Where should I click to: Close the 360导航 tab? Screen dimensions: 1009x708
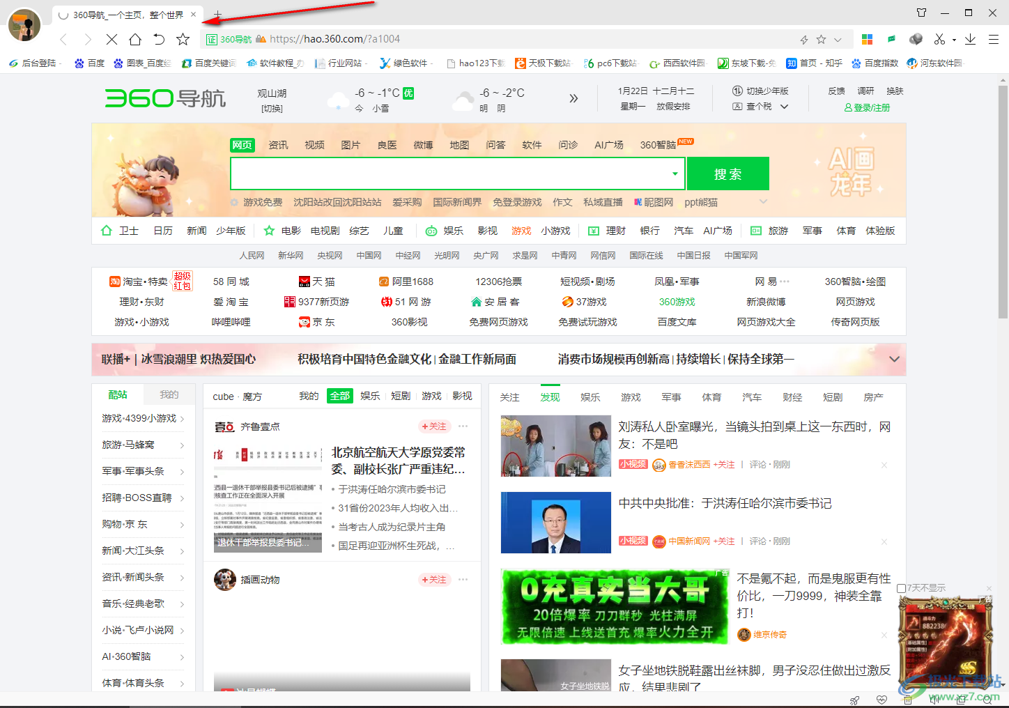[x=194, y=14]
